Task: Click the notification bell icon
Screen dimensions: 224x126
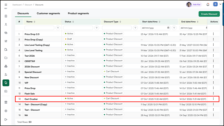Action: pyautogui.click(x=208, y=5)
